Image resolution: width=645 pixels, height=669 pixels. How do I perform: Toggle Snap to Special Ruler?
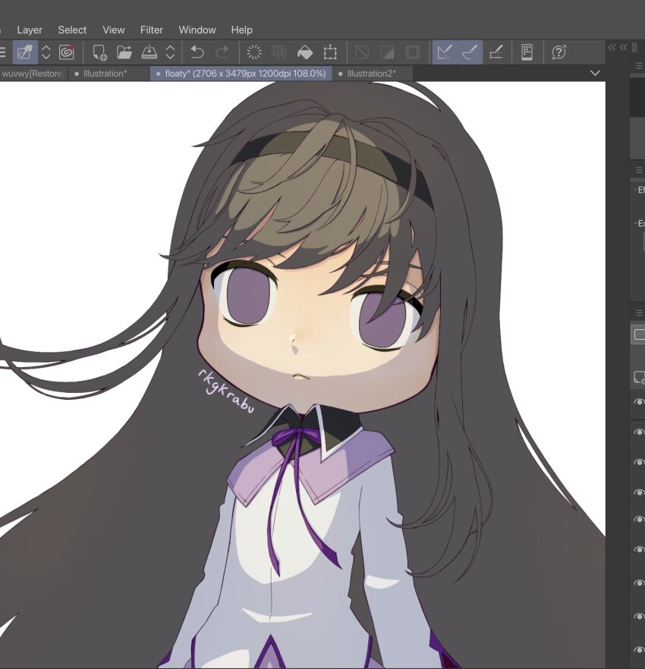(x=470, y=52)
